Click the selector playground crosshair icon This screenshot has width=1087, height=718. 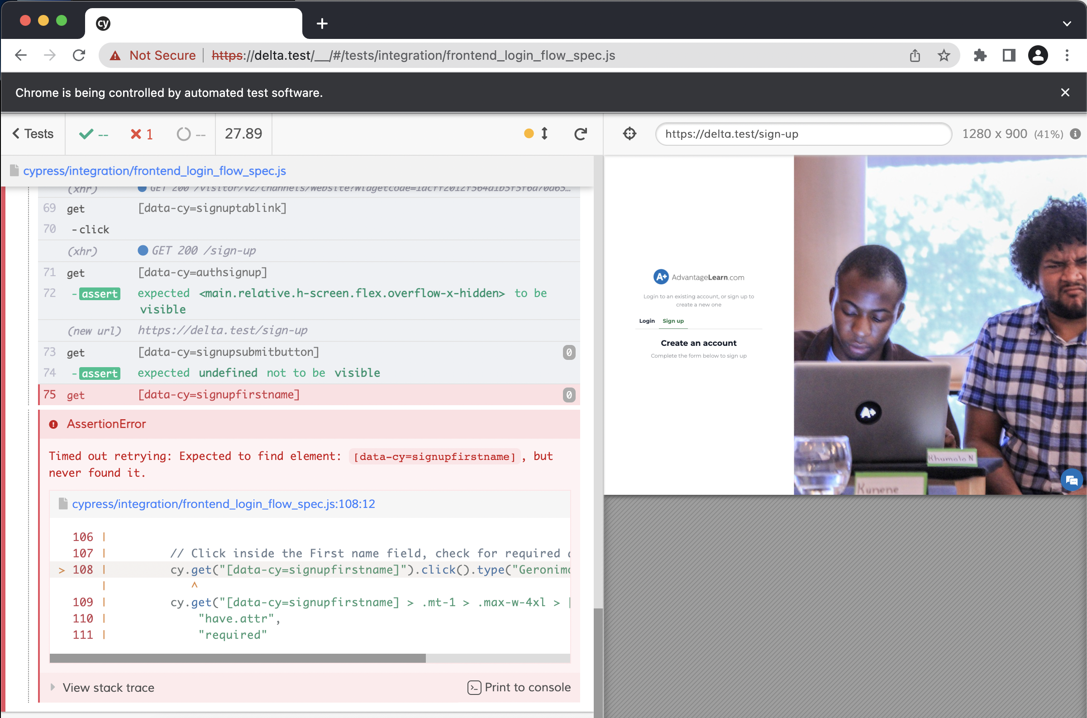(629, 134)
